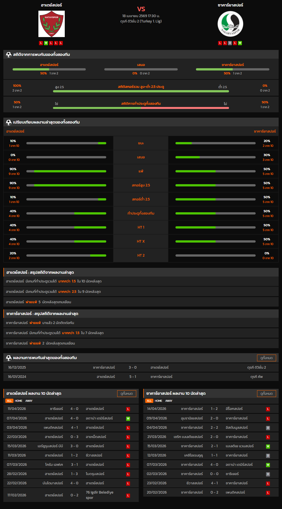Select HOME filter in Sakaryaspor matches
Viewport: 282px width, 509px height.
[158, 401]
